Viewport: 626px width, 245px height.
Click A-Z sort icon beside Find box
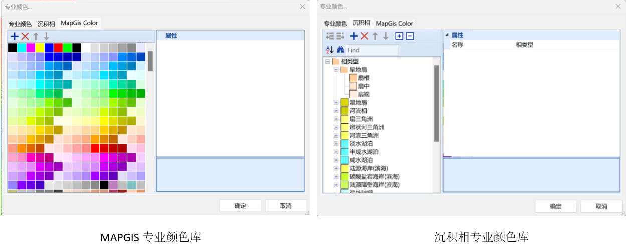point(330,50)
